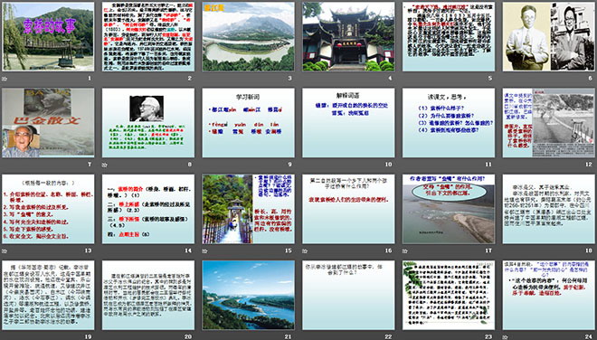Viewport: 597px width, 340px height.
Task: Select slide 10 解释词语 thumbnail
Action: [348, 123]
